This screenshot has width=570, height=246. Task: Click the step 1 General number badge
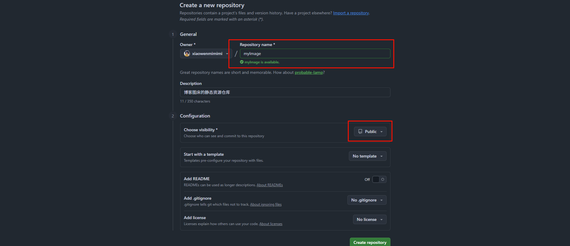point(173,34)
